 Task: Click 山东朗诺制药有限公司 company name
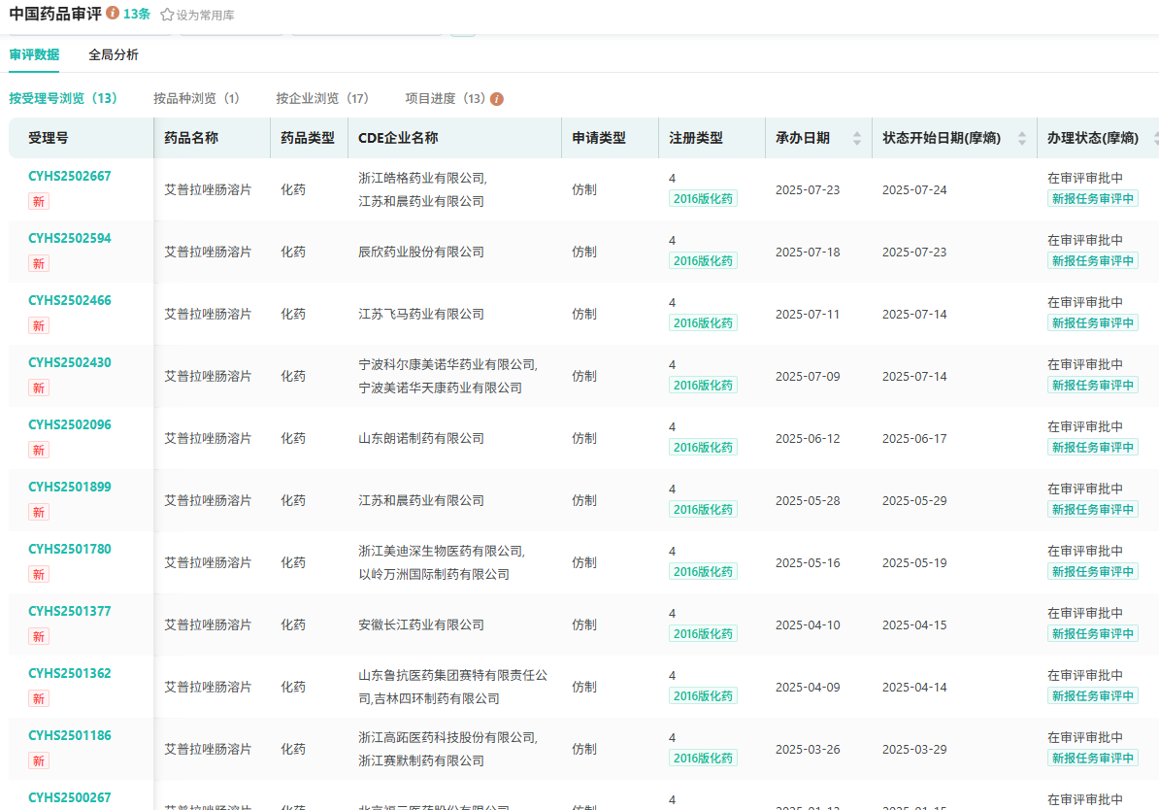(421, 438)
